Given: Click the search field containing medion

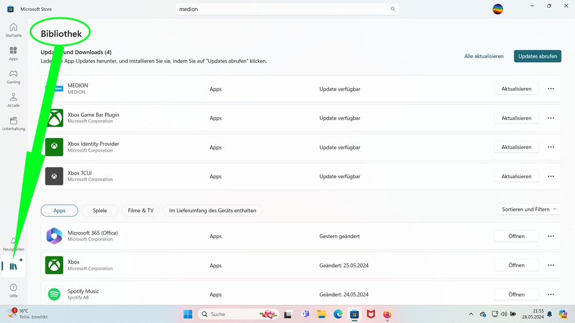Looking at the screenshot, I should point(287,9).
